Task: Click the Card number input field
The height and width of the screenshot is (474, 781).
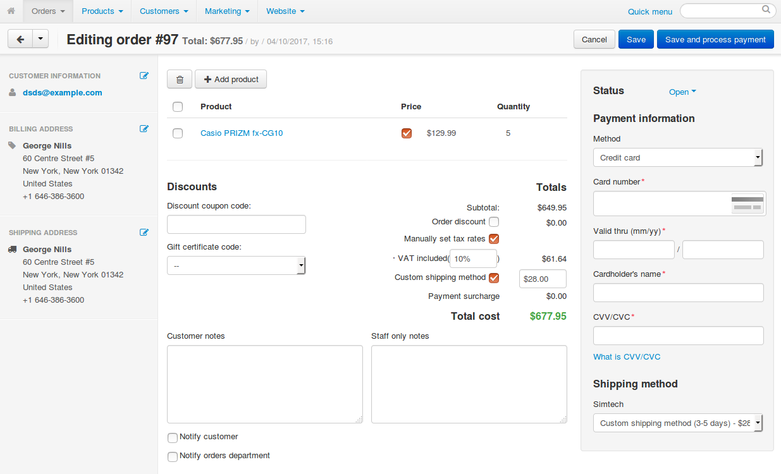Action: click(680, 204)
